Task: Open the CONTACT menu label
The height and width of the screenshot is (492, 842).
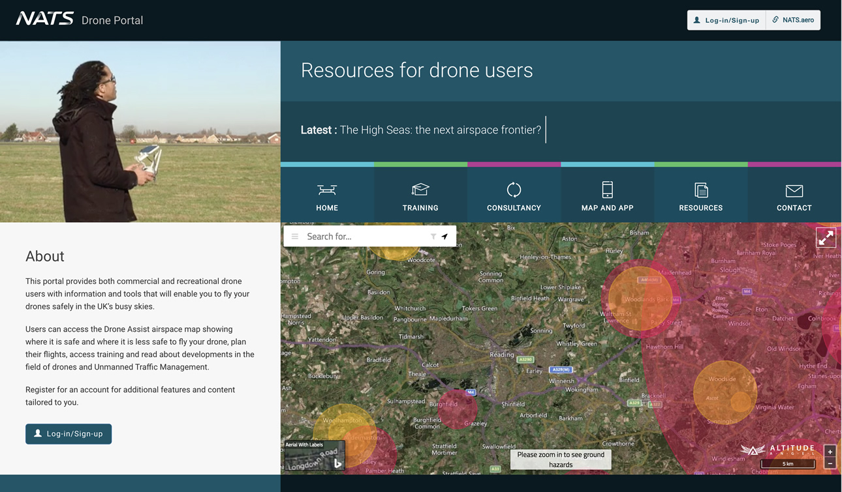Action: coord(794,208)
